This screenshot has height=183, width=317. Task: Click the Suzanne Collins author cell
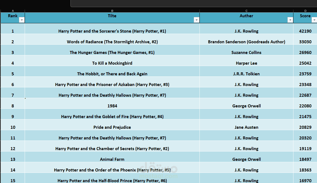pos(246,50)
